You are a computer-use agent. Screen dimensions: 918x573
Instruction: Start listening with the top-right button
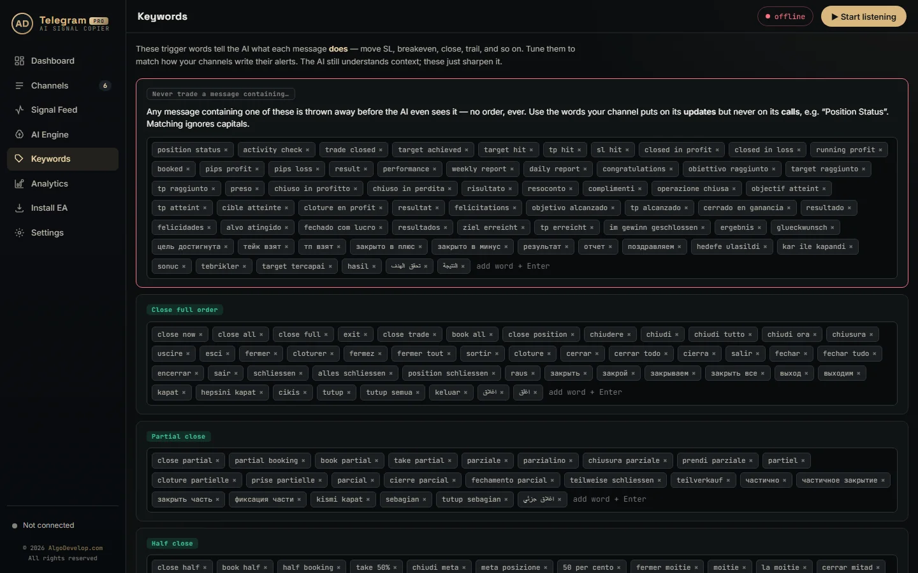[863, 17]
